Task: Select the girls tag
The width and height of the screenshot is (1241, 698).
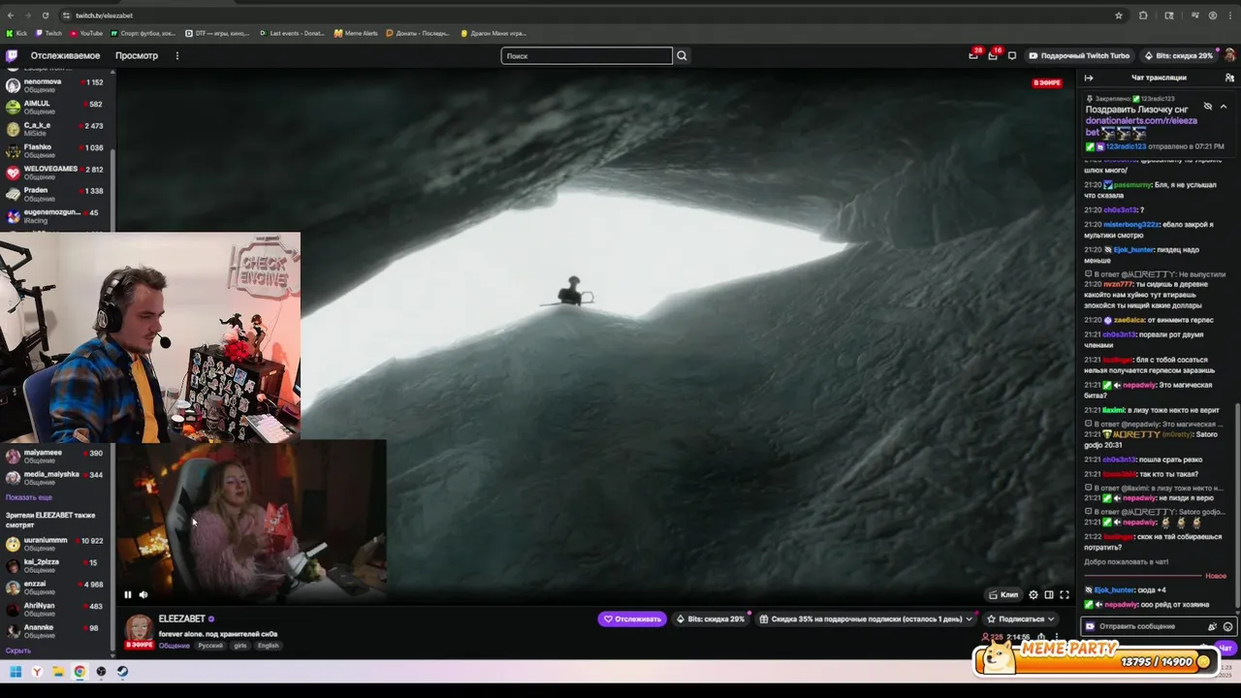Action: click(239, 646)
